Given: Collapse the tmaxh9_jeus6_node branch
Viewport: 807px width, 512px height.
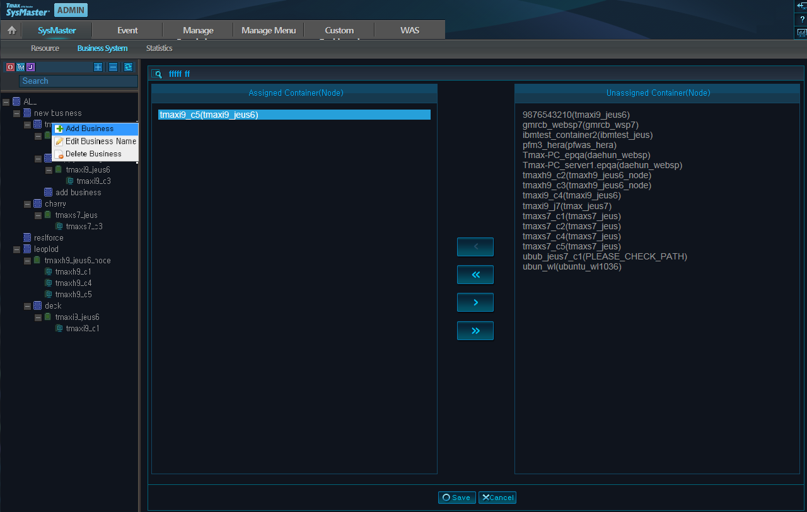Looking at the screenshot, I should (27, 261).
